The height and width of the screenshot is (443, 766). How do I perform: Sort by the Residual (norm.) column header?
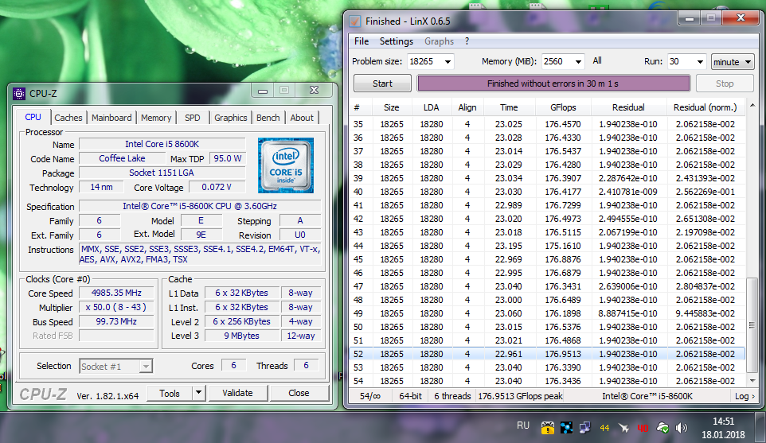(705, 107)
